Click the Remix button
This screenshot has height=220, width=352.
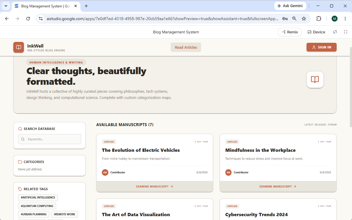tap(290, 32)
